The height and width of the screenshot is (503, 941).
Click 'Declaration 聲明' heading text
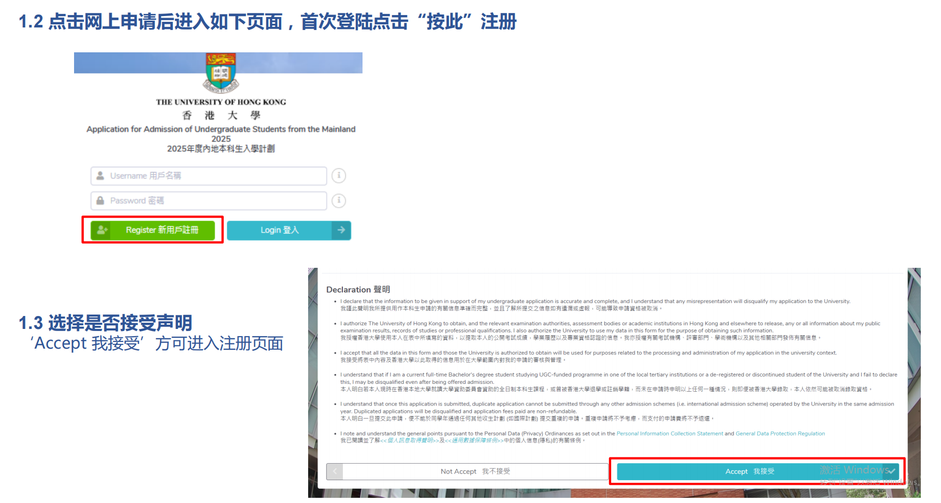coord(358,290)
